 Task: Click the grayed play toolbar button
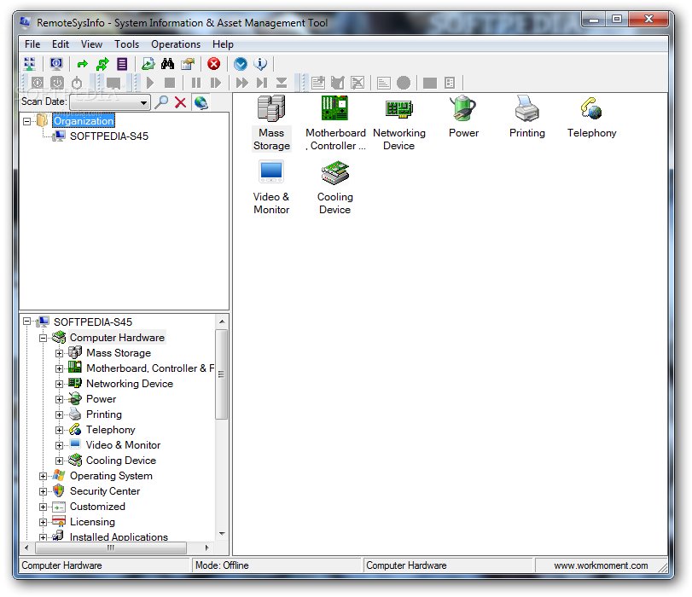point(150,83)
